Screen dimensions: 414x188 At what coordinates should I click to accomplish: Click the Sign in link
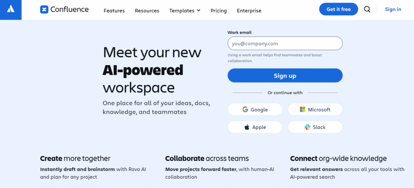click(393, 9)
